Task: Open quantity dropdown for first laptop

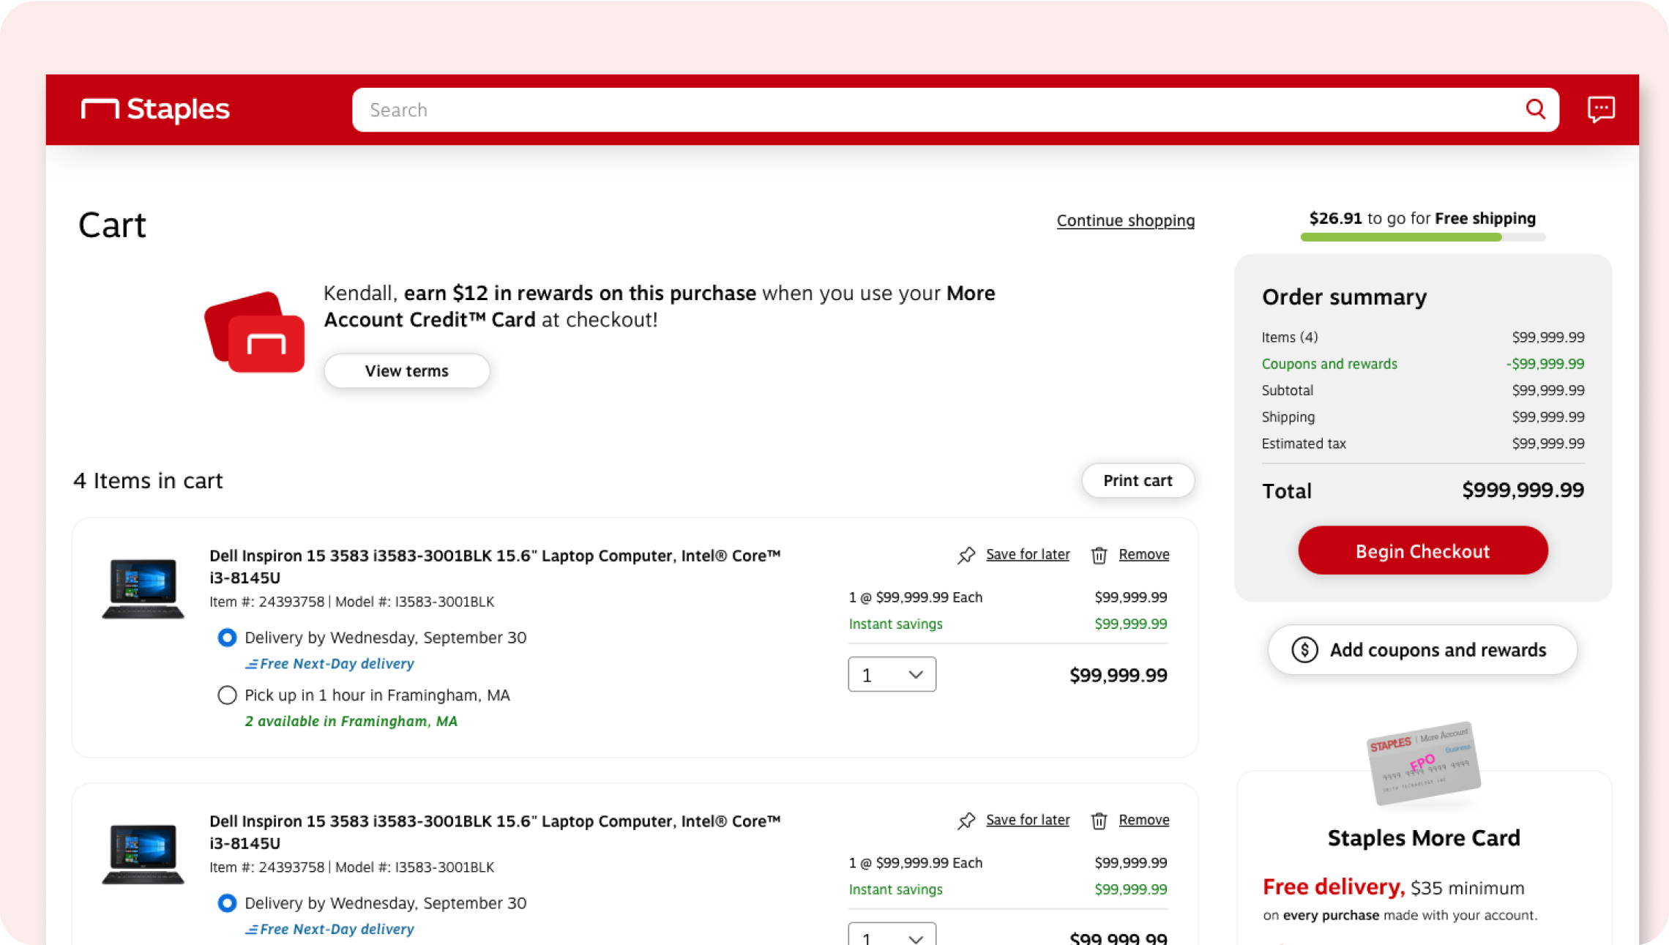Action: (892, 674)
